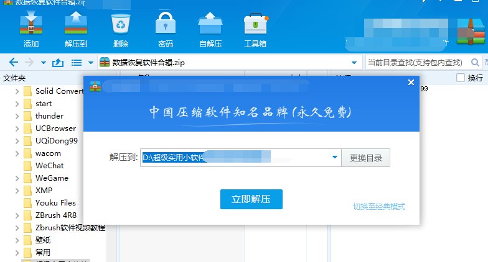Select the Solid Convert folder
The image size is (488, 262).
[54, 91]
